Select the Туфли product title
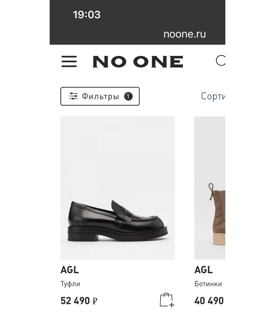Viewport: 275px width, 326px height. (x=70, y=284)
